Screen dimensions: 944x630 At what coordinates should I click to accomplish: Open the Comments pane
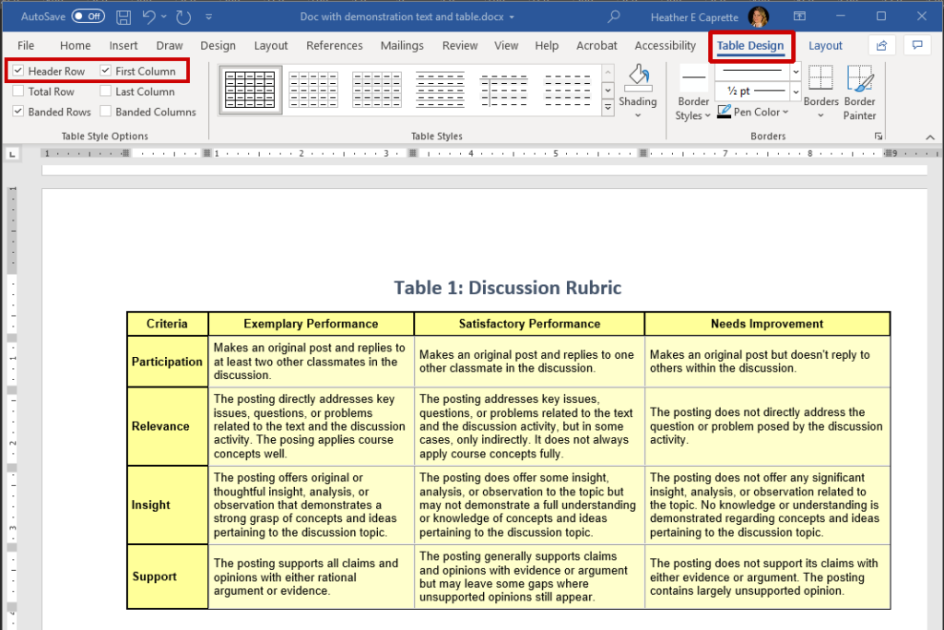pyautogui.click(x=917, y=44)
